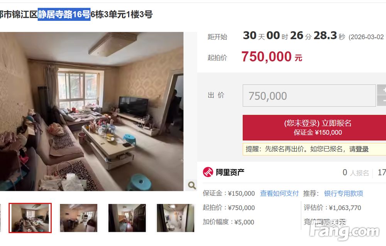Click the magnifier zoom icon on photo
386x246 pixels.
192,185
